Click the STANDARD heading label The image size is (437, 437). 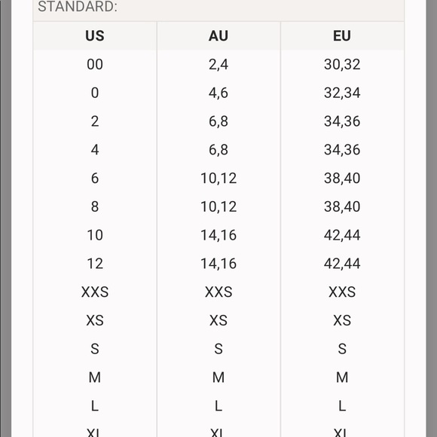78,6
